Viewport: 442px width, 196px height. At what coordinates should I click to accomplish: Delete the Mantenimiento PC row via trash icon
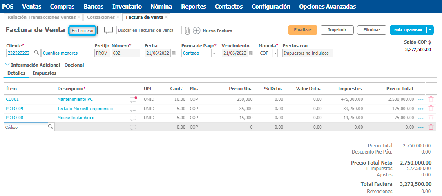pos(431,99)
